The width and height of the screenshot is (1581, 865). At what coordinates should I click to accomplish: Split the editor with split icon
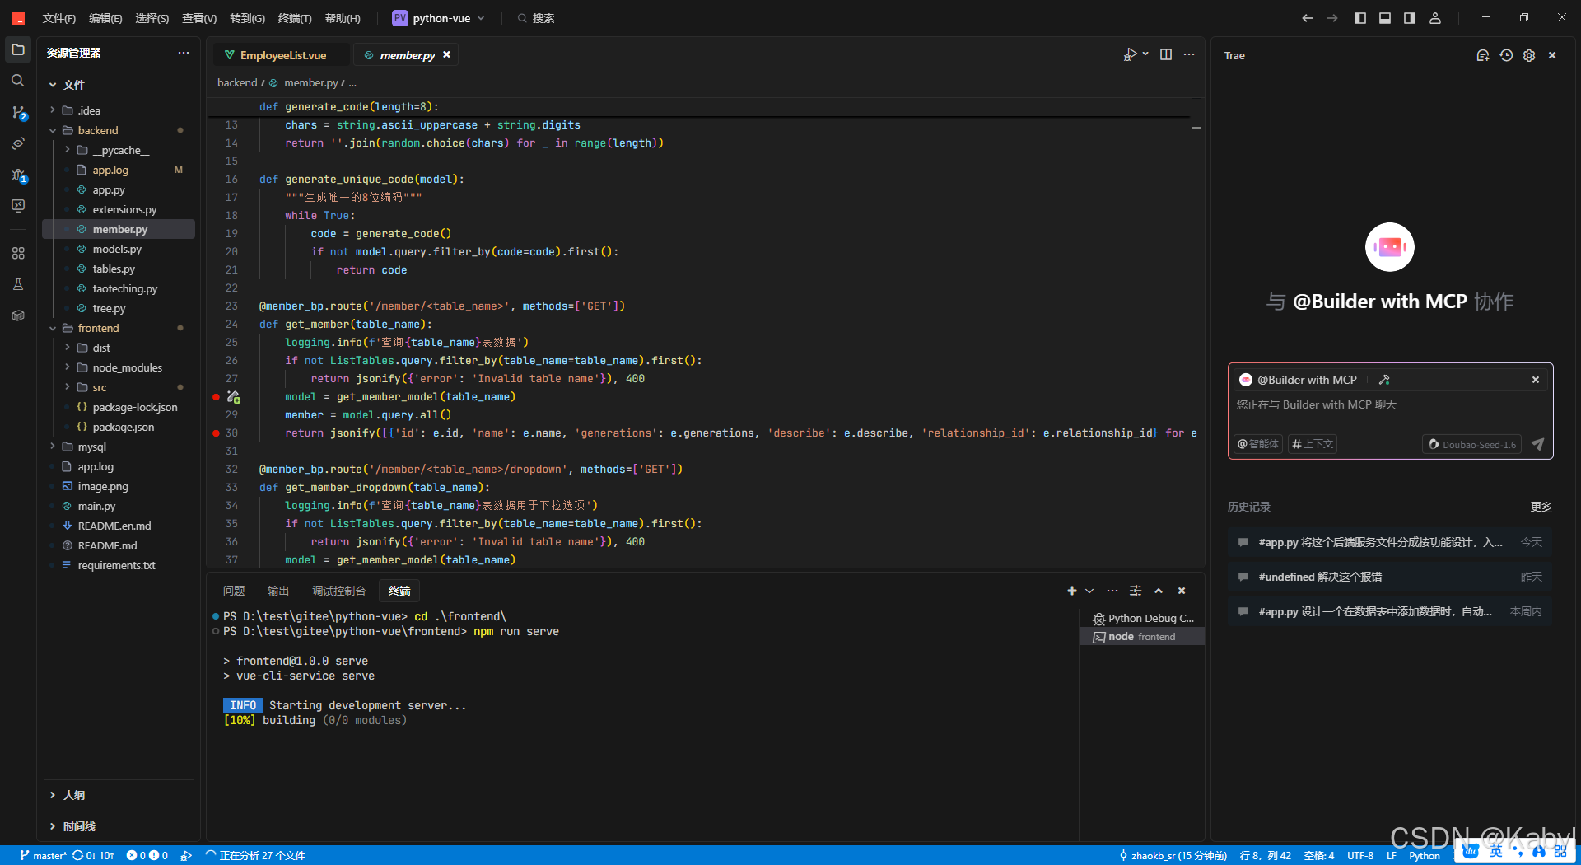click(x=1165, y=54)
